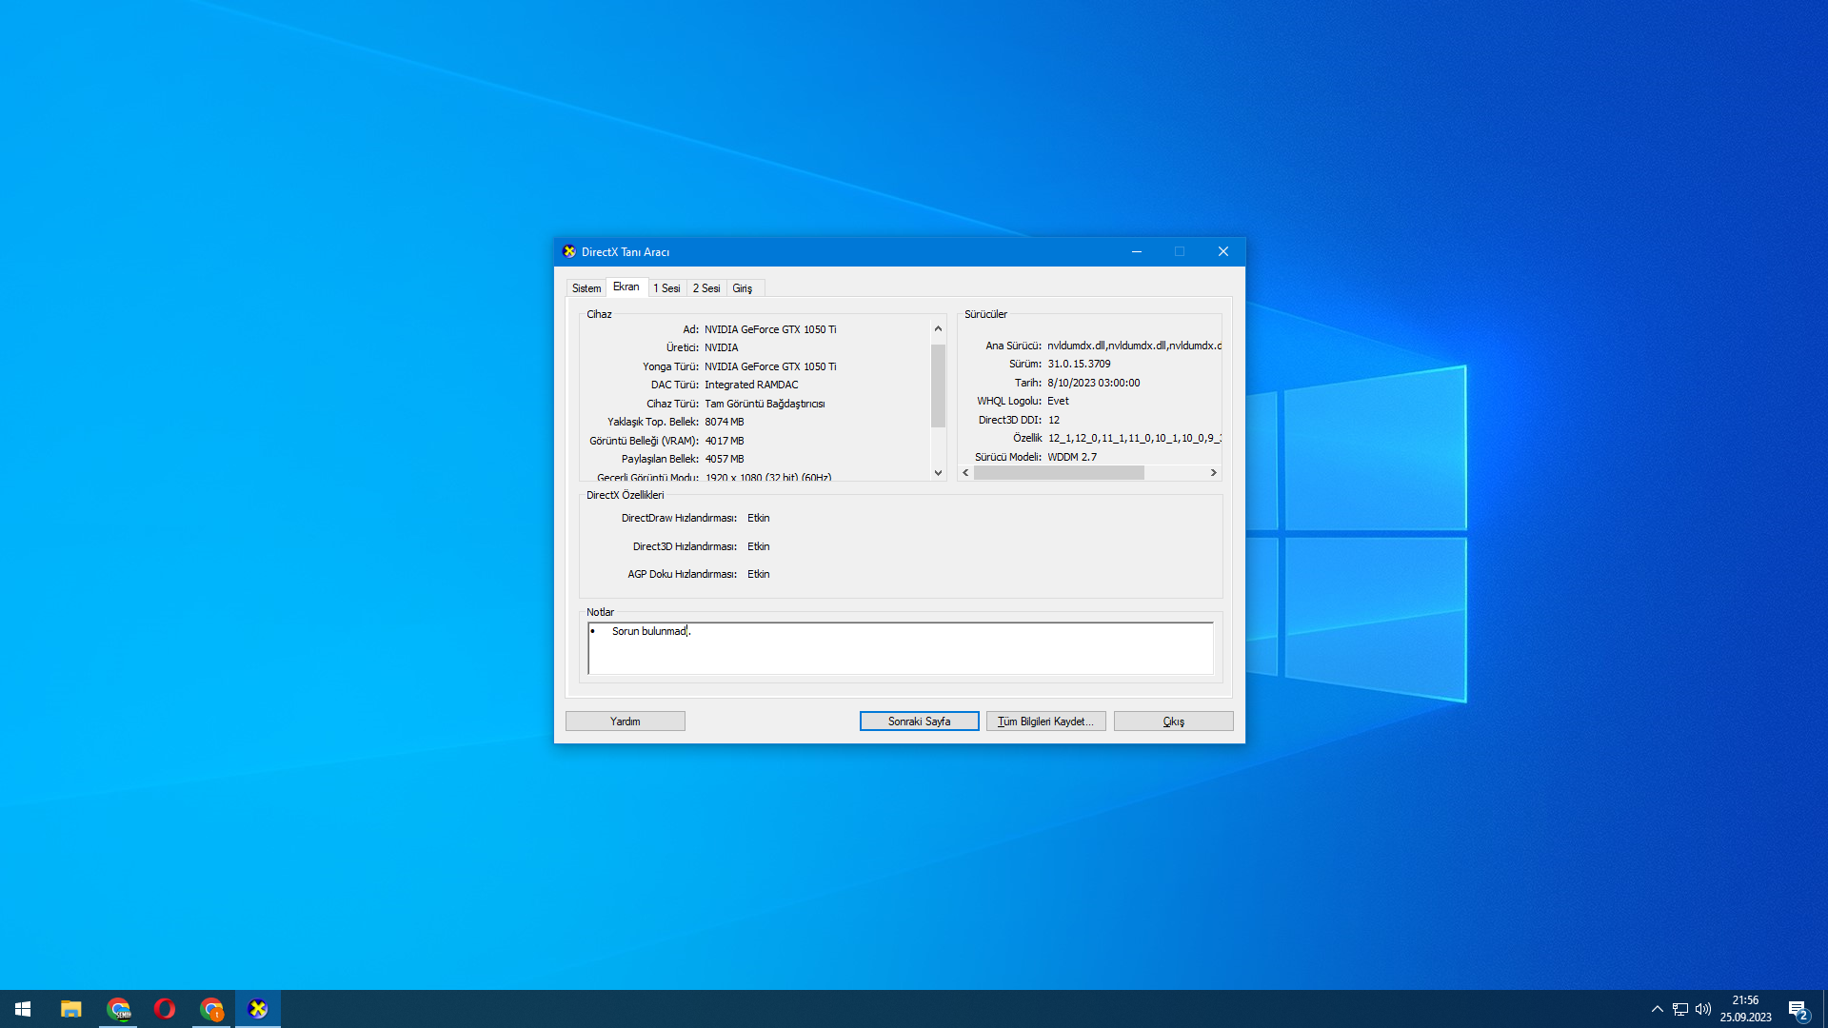Open the 2 Sesi tab
The width and height of the screenshot is (1828, 1028).
tap(706, 288)
